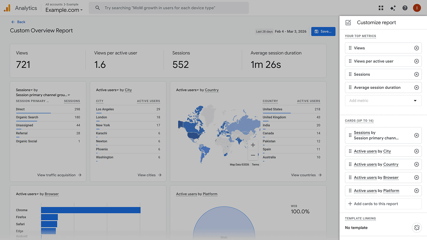The width and height of the screenshot is (427, 240).
Task: Zoom out on the world map minus icon
Action: [253, 155]
